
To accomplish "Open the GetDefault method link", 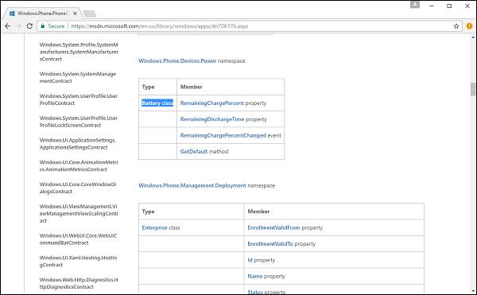I will (194, 151).
